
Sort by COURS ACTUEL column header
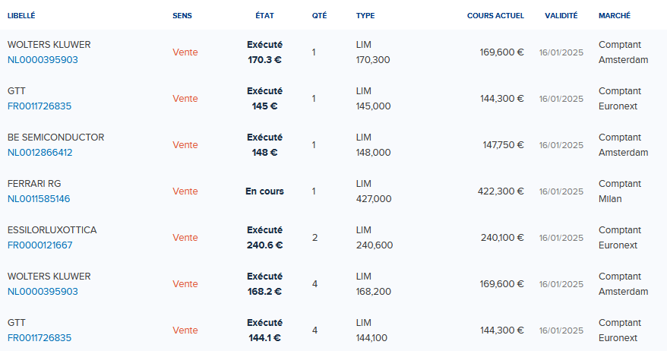click(495, 16)
